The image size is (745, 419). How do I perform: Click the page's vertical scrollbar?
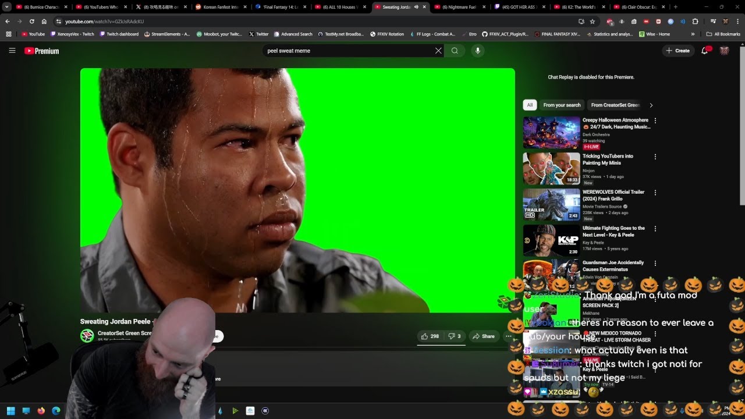click(742, 125)
